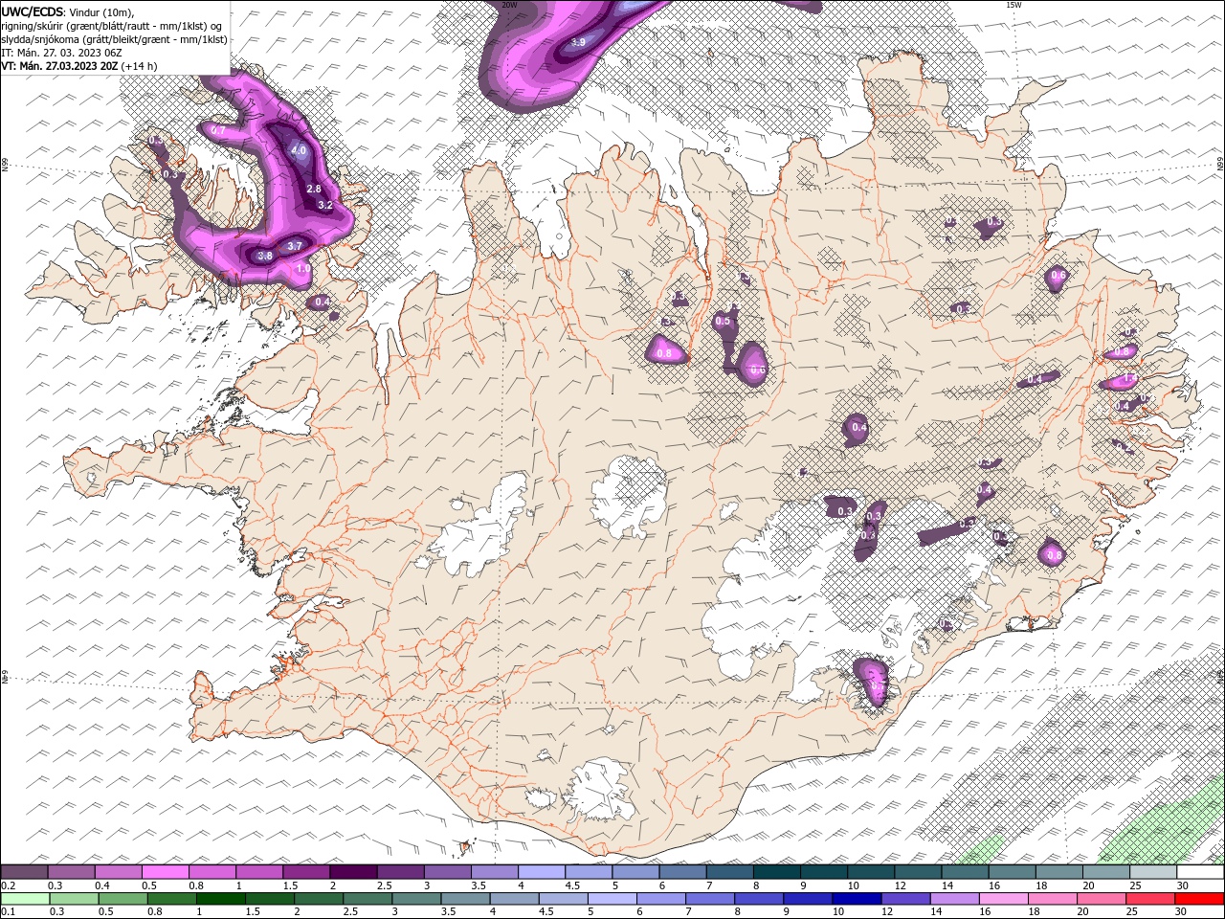The image size is (1225, 919).
Task: Click the bottom-row '0.1' legend number
Action: (9, 912)
